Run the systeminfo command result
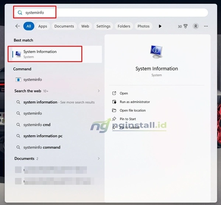 pyautogui.click(x=57, y=79)
